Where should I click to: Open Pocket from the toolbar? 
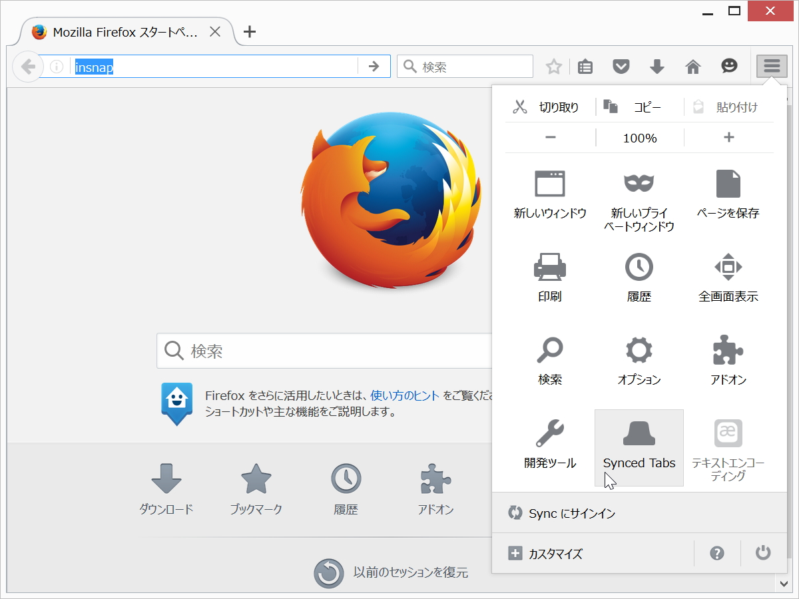(621, 66)
